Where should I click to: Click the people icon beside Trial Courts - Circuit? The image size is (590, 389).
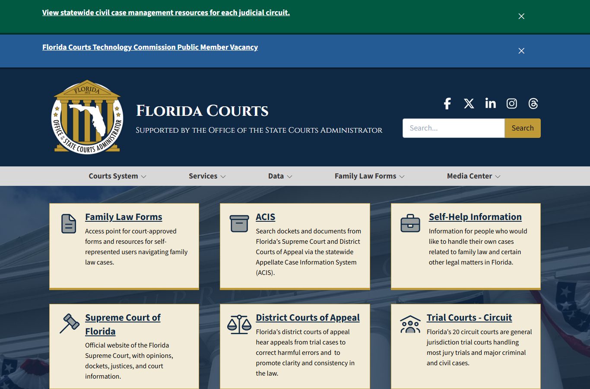click(410, 324)
